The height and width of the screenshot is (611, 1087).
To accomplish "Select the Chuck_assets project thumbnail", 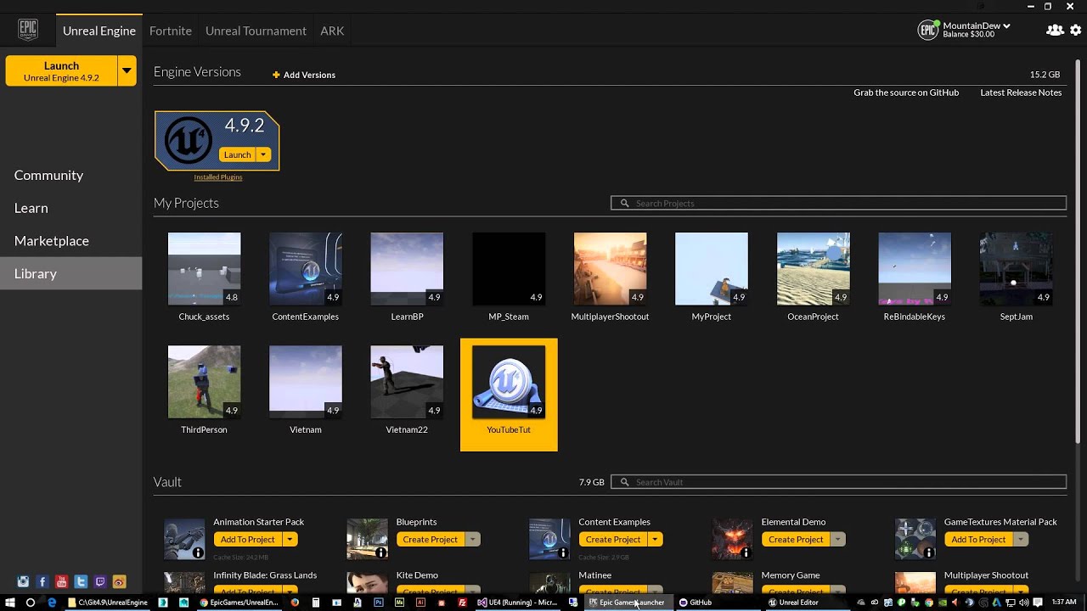I will point(204,269).
